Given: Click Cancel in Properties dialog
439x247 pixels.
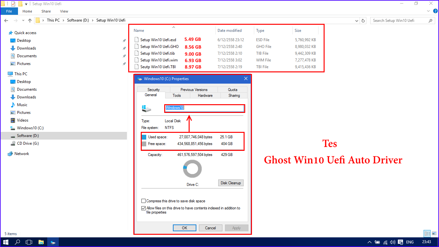Looking at the screenshot, I should tap(211, 228).
